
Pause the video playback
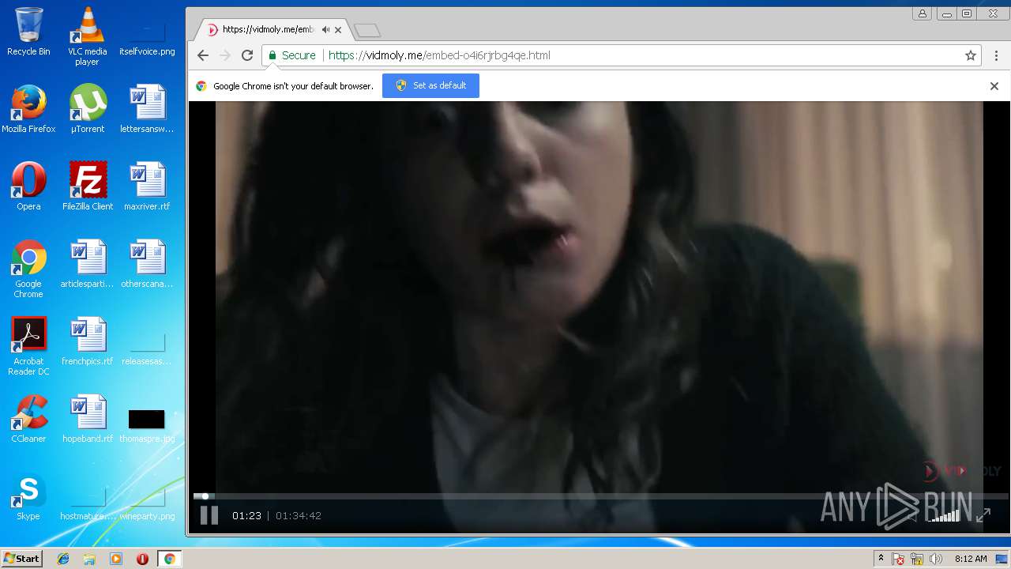pos(209,515)
